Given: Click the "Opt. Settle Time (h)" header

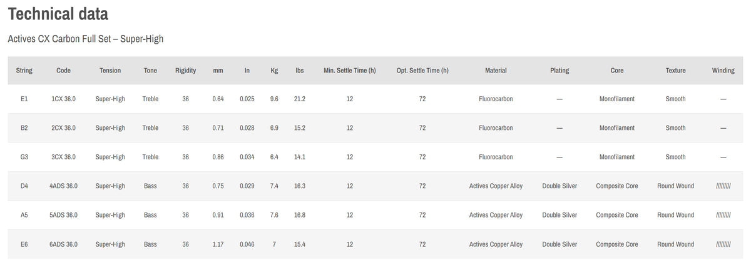Looking at the screenshot, I should click(x=422, y=71).
